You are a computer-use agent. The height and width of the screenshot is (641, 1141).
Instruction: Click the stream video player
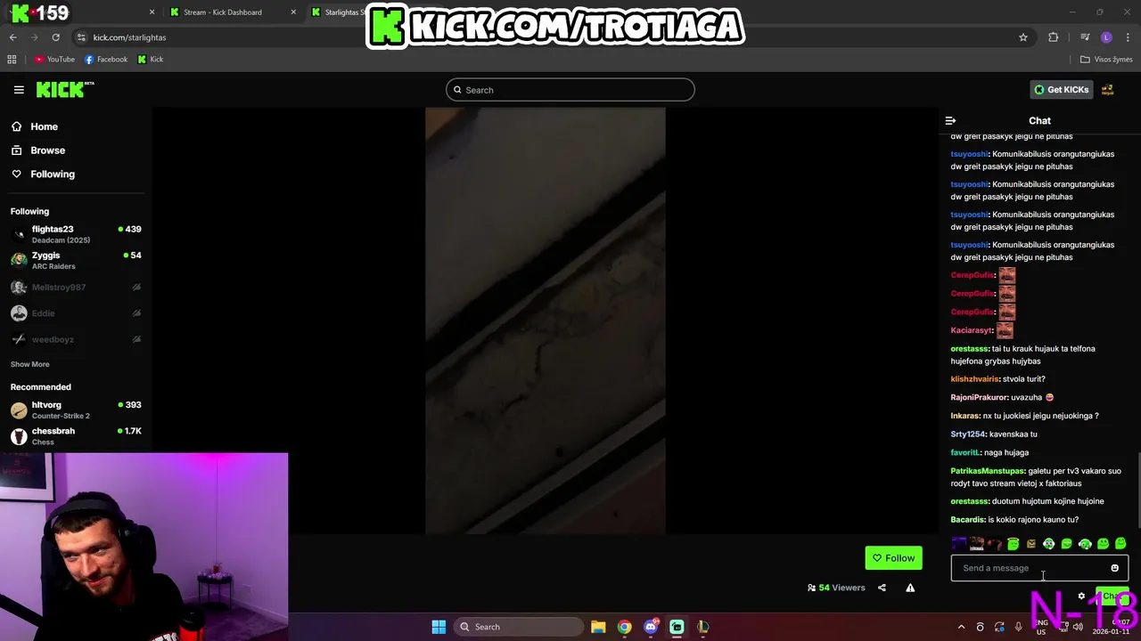[546, 320]
